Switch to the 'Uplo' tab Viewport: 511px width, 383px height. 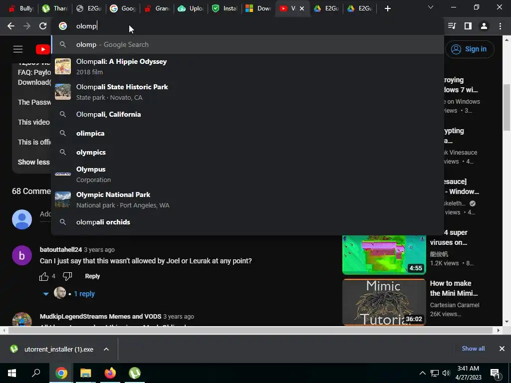point(191,8)
